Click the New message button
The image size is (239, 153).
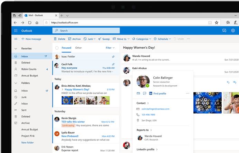point(31,39)
